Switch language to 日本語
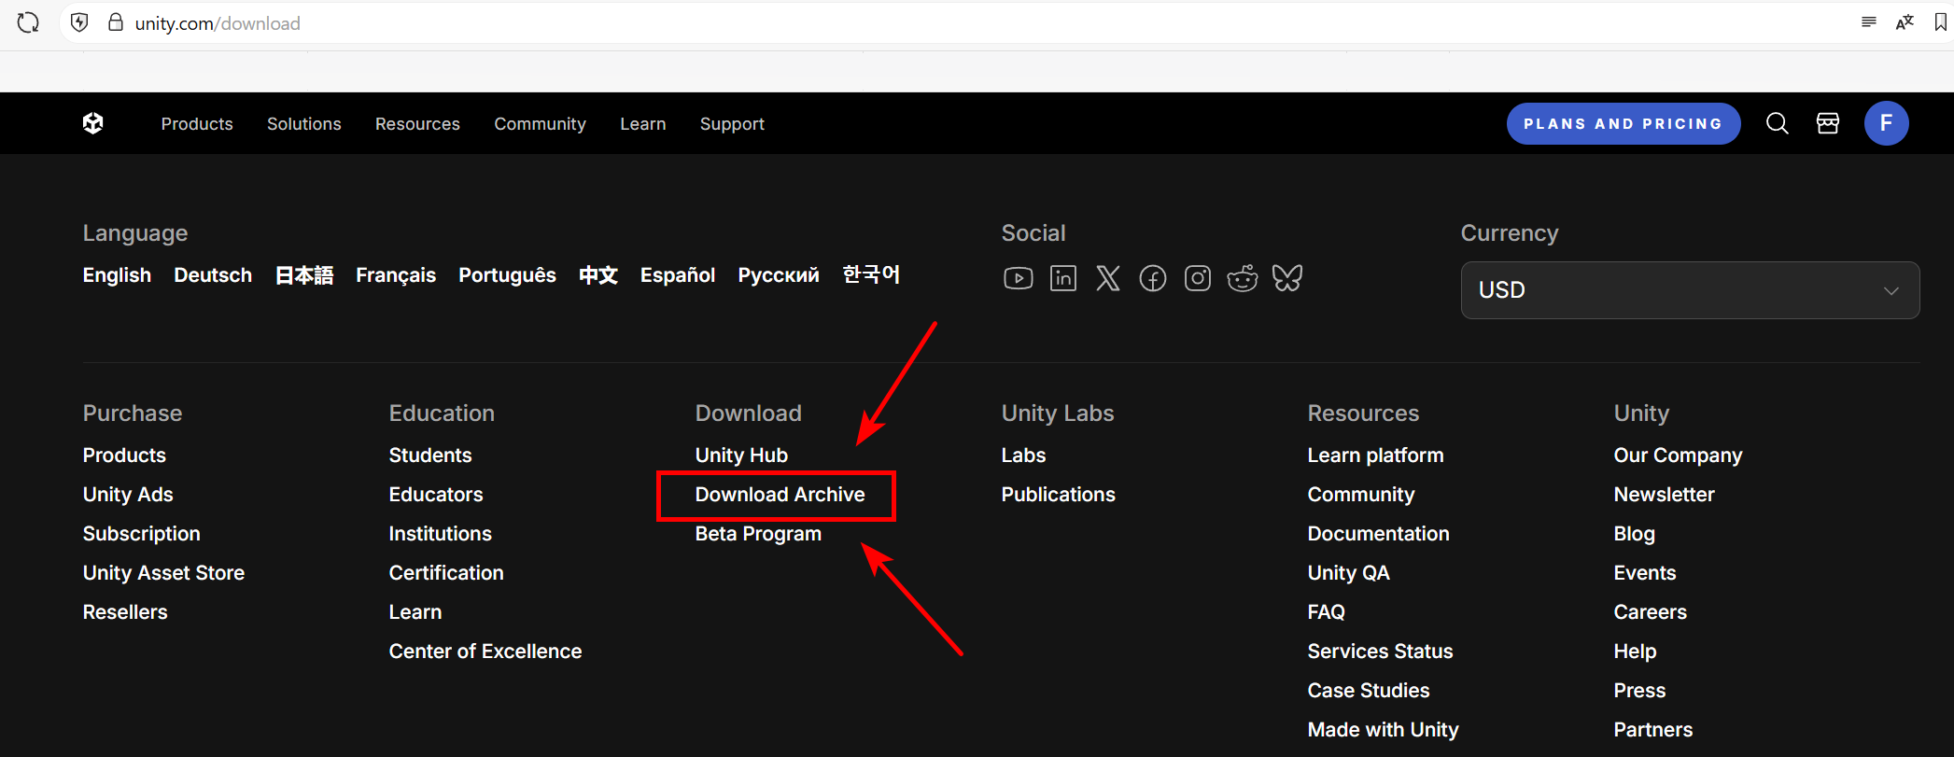The height and width of the screenshot is (757, 1954). tap(304, 275)
